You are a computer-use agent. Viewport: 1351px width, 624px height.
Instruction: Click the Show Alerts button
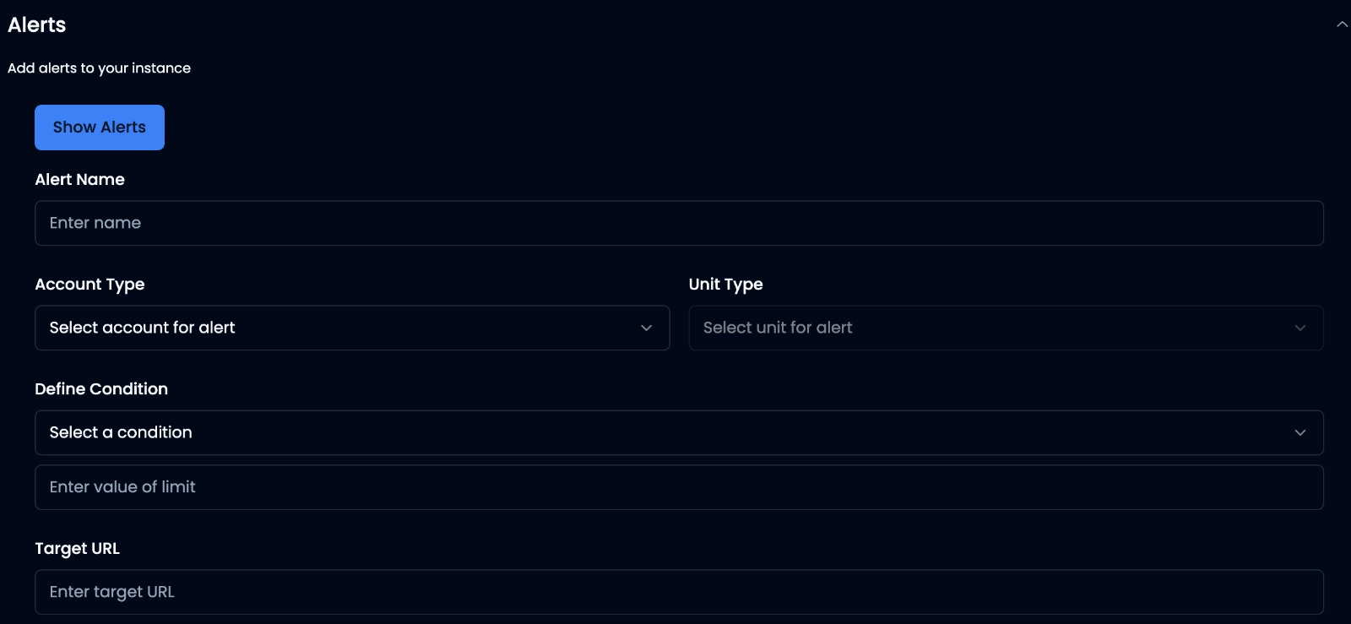coord(100,128)
